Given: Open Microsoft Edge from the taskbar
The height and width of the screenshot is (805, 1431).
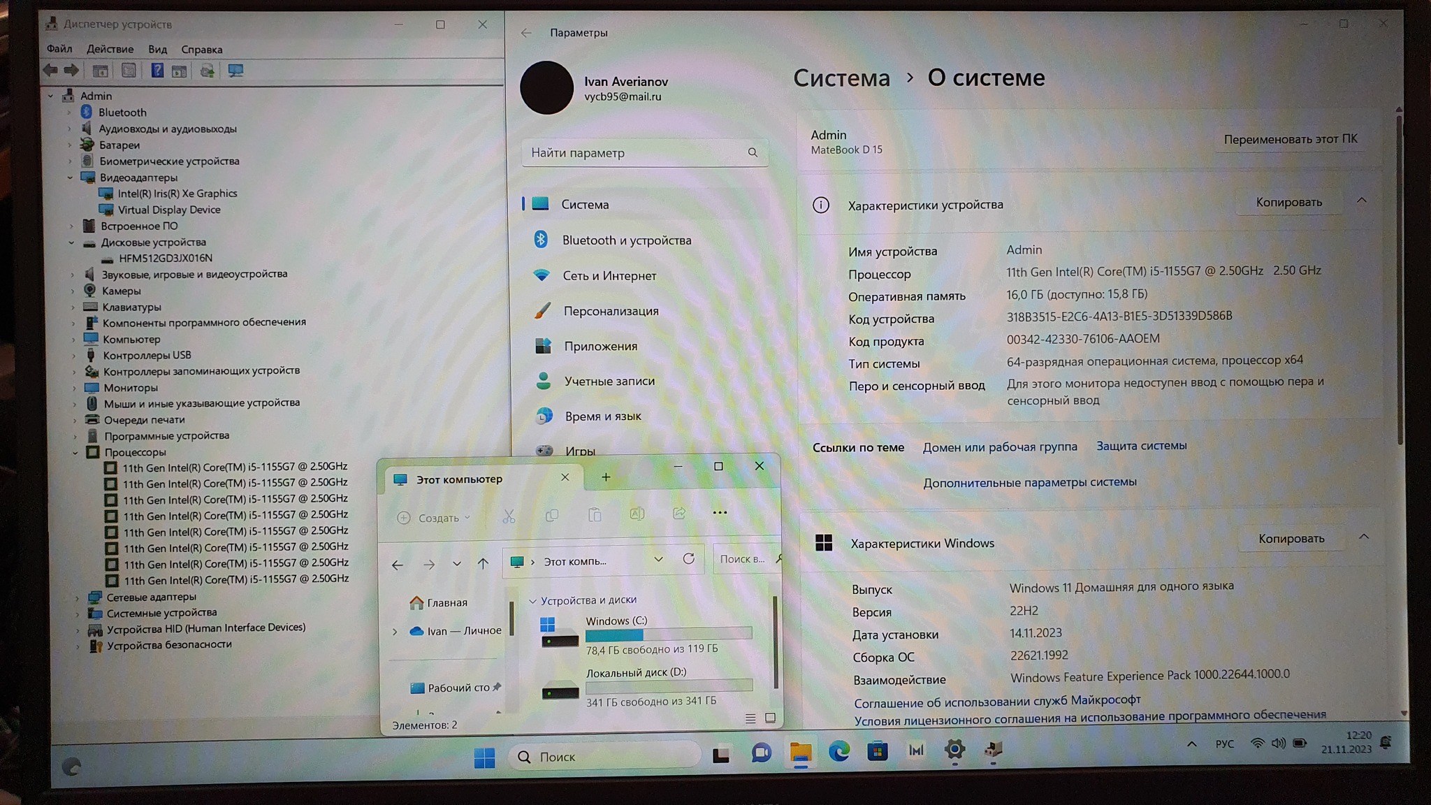Looking at the screenshot, I should [838, 751].
